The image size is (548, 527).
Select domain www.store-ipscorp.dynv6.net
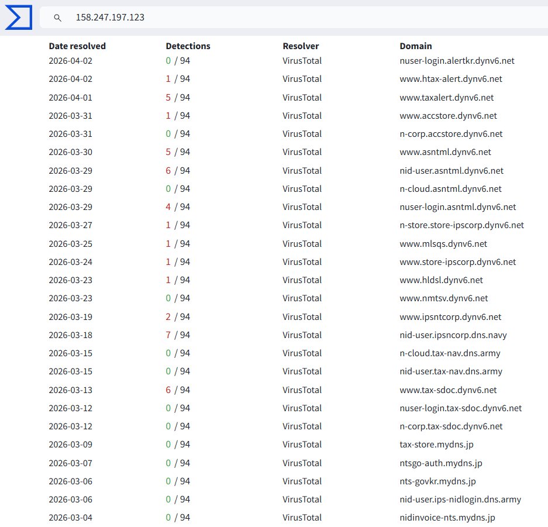click(x=458, y=262)
